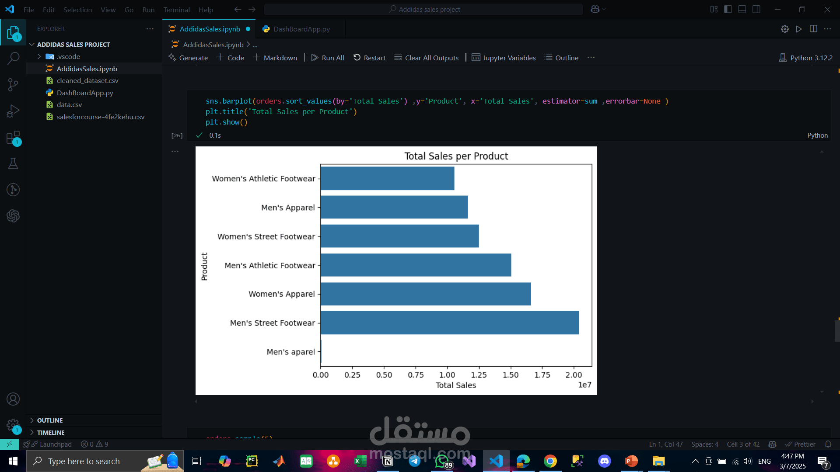
Task: Open the Testing flask icon
Action: (x=13, y=163)
